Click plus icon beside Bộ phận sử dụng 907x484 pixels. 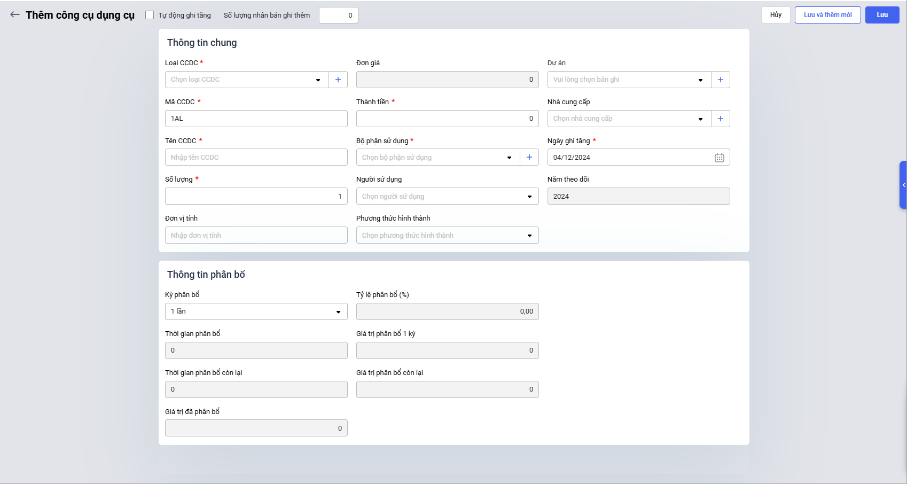(x=529, y=157)
